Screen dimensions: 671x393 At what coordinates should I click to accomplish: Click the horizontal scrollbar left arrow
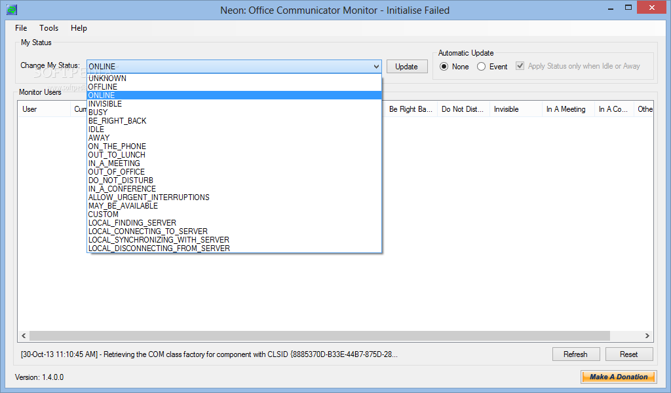(x=24, y=335)
